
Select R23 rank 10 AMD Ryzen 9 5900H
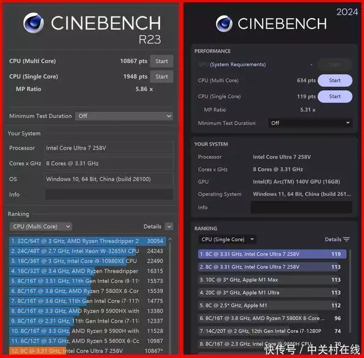88,331
